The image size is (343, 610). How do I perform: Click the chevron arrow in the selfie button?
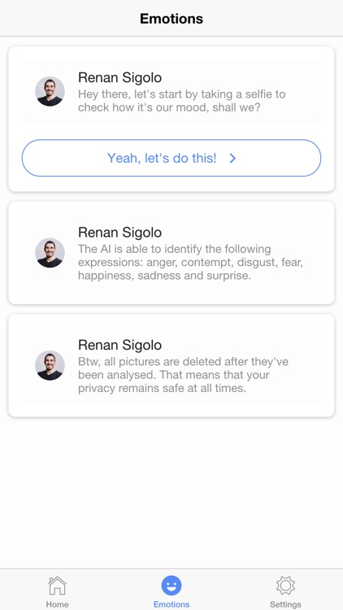click(x=232, y=158)
